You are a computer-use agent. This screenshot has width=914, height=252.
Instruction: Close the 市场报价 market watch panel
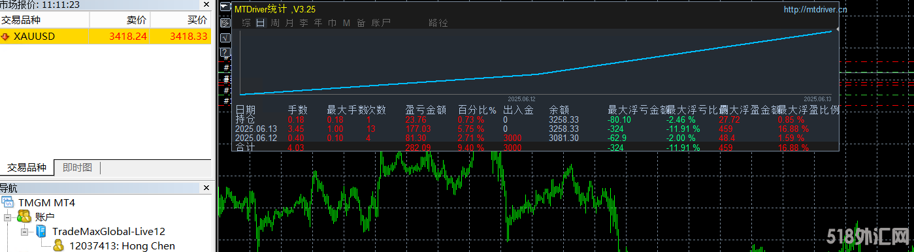206,4
